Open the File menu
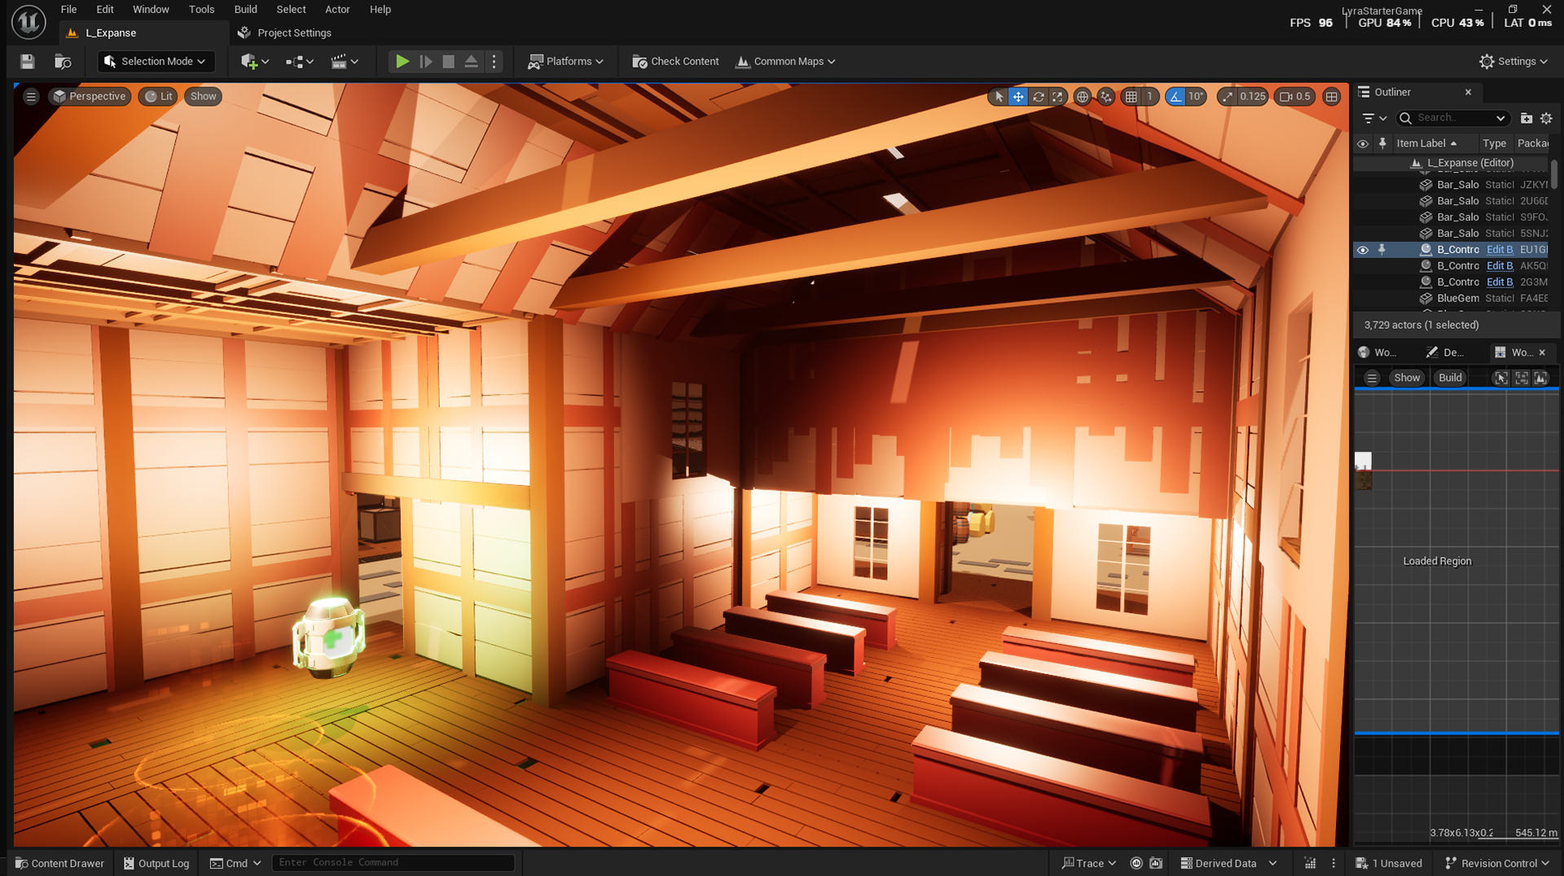Screen dimensions: 1564x876 [x=69, y=9]
